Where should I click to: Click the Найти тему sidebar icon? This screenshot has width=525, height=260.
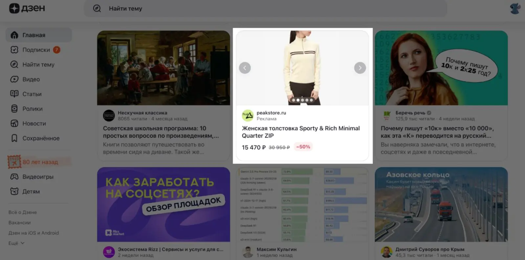pos(14,65)
